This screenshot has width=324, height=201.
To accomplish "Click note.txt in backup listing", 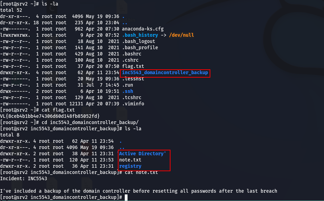I will point(130,160).
